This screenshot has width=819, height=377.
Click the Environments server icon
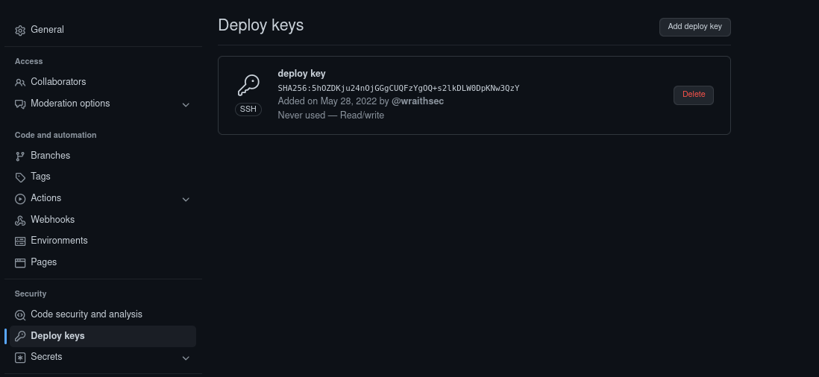click(20, 241)
